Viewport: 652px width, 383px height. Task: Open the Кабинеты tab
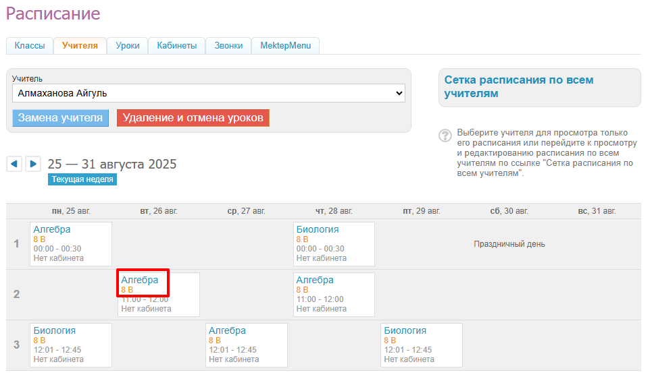177,46
